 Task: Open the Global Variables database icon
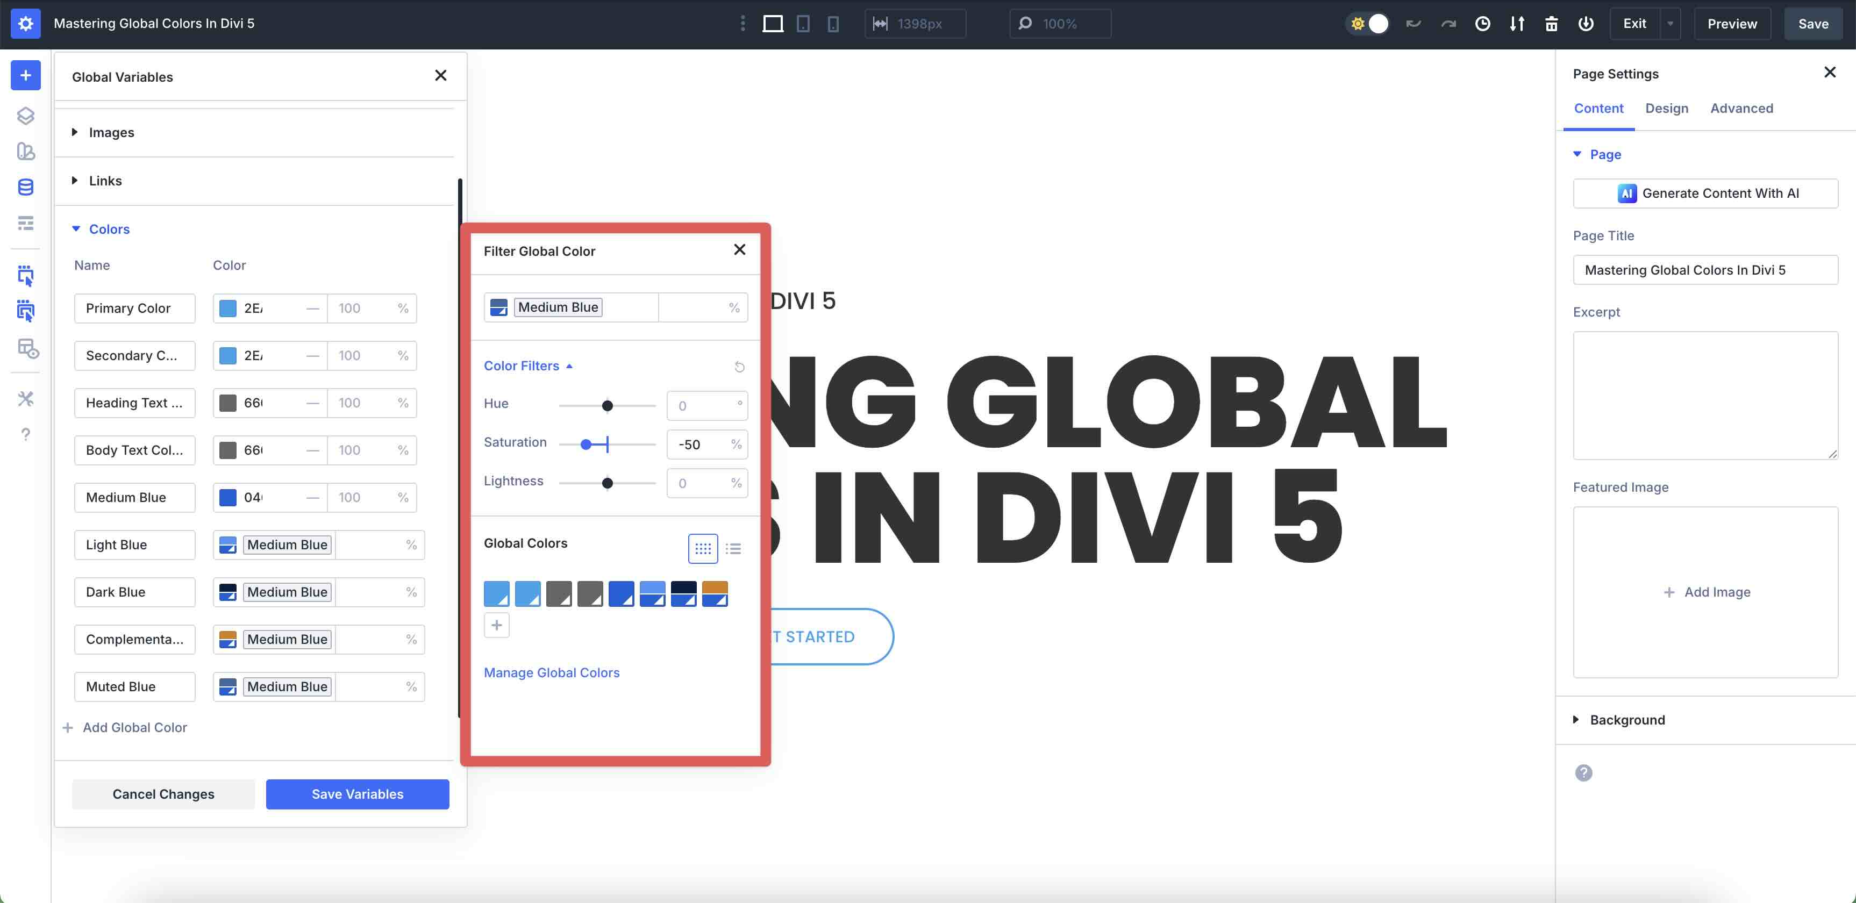pyautogui.click(x=25, y=187)
